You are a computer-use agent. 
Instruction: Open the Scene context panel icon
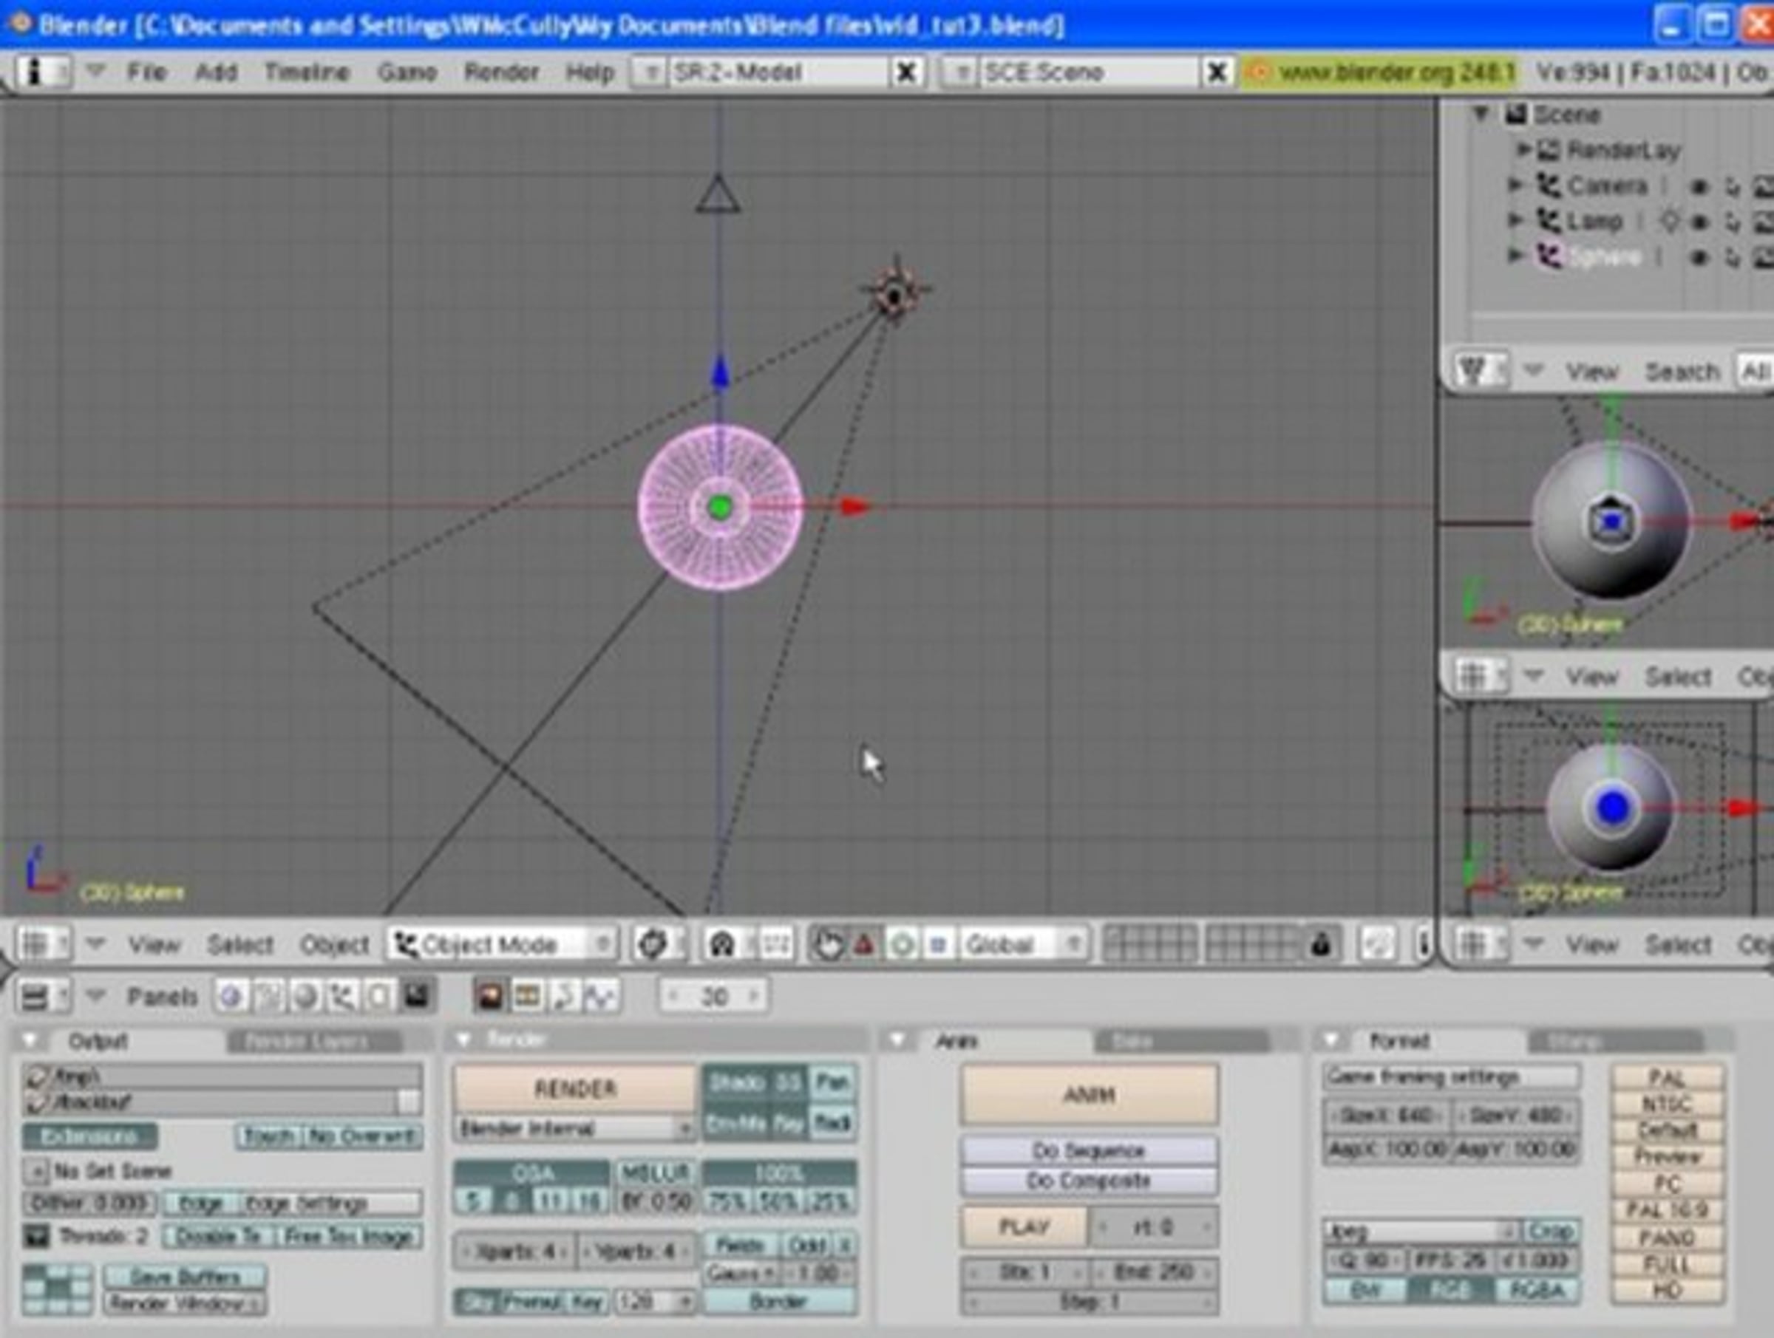tap(416, 997)
